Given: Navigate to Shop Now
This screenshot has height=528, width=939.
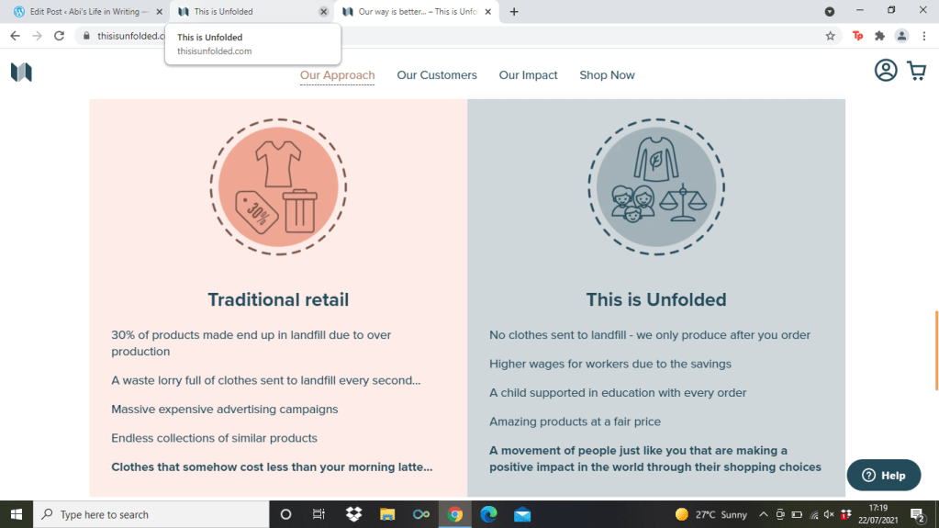Looking at the screenshot, I should click(x=607, y=75).
